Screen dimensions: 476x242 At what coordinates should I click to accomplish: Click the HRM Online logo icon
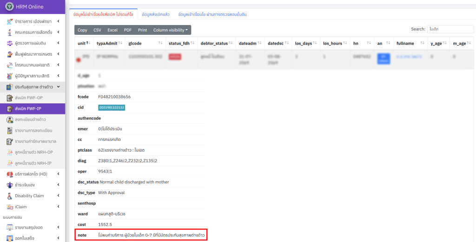tap(10, 6)
